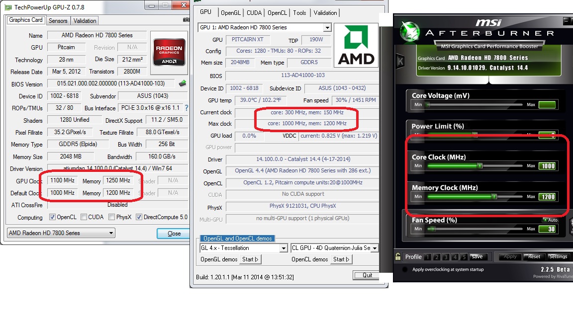Toggle the OpenCL checkbox in GPU-Z
The height and width of the screenshot is (322, 573).
(52, 217)
